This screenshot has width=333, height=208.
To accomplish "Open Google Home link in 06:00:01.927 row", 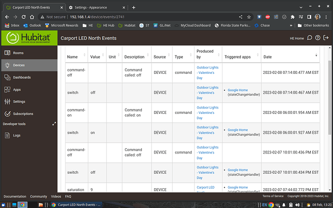I will 237,130.
